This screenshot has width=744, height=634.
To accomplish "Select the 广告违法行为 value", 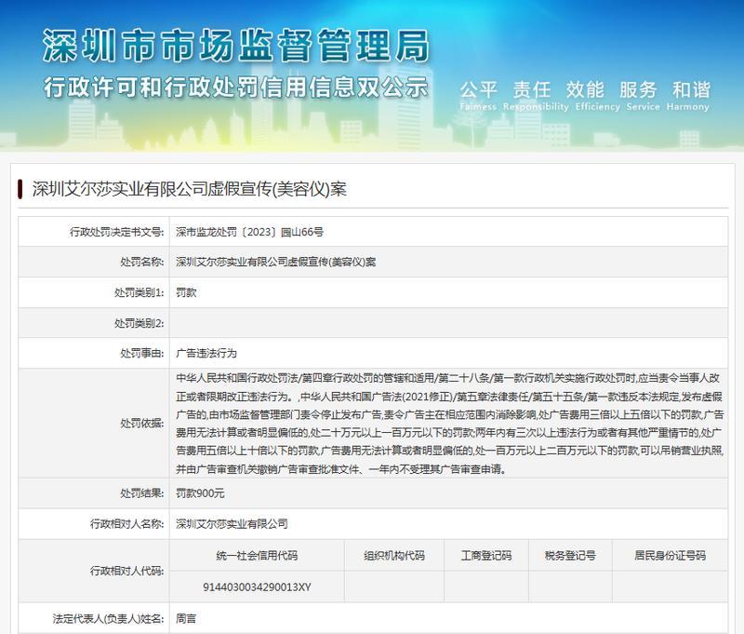I will pos(206,353).
